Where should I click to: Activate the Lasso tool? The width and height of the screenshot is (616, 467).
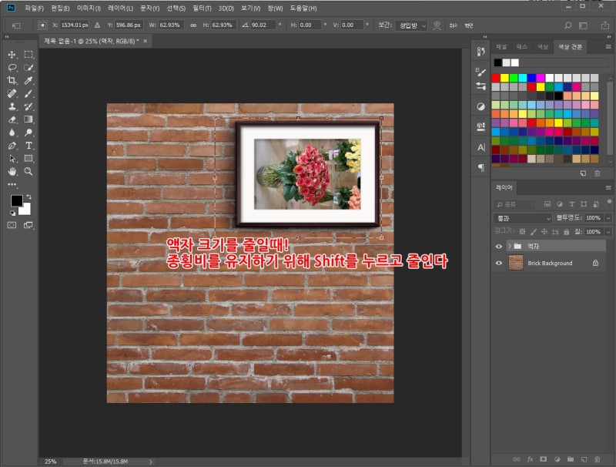12,68
